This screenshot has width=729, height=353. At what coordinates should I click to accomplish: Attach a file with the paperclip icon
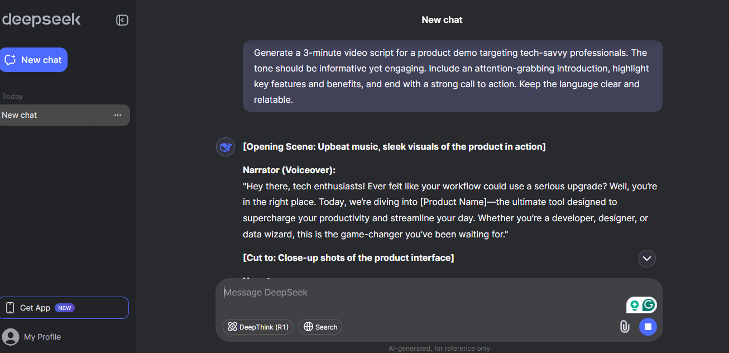coord(625,327)
